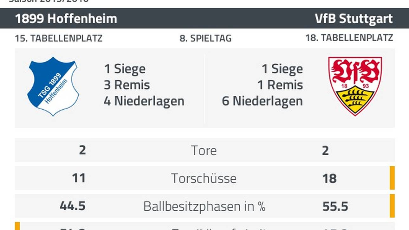The width and height of the screenshot is (409, 230).
Task: Select the 1899 Hoffenheim team heading
Action: coord(66,19)
